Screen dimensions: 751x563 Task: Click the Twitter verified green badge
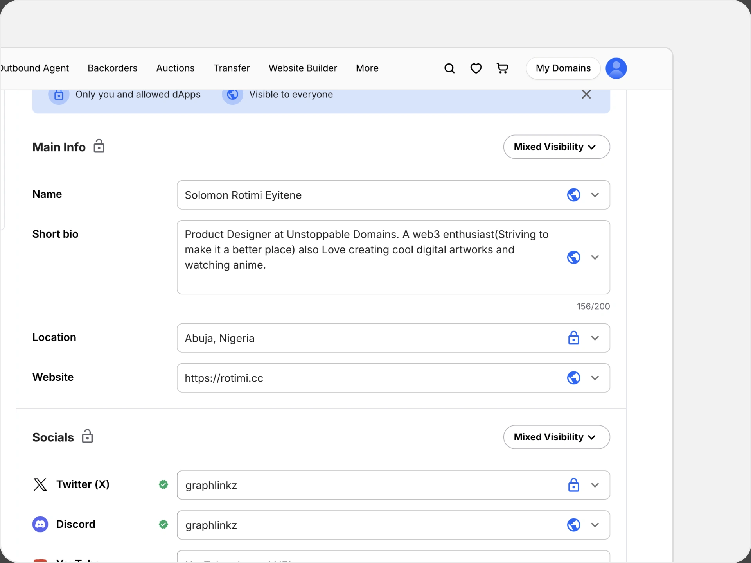click(x=163, y=484)
